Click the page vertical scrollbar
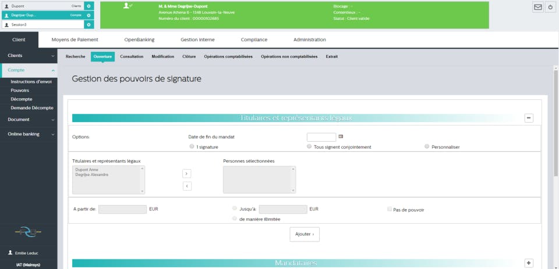Image resolution: width=559 pixels, height=269 pixels. tap(556, 167)
